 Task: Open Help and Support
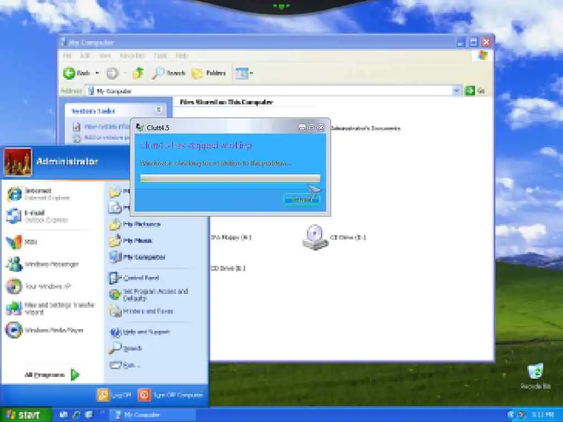point(139,332)
